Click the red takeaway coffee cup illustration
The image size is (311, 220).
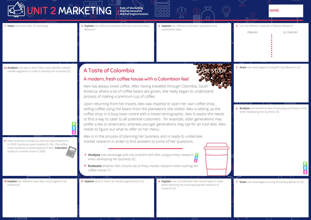[216, 159]
